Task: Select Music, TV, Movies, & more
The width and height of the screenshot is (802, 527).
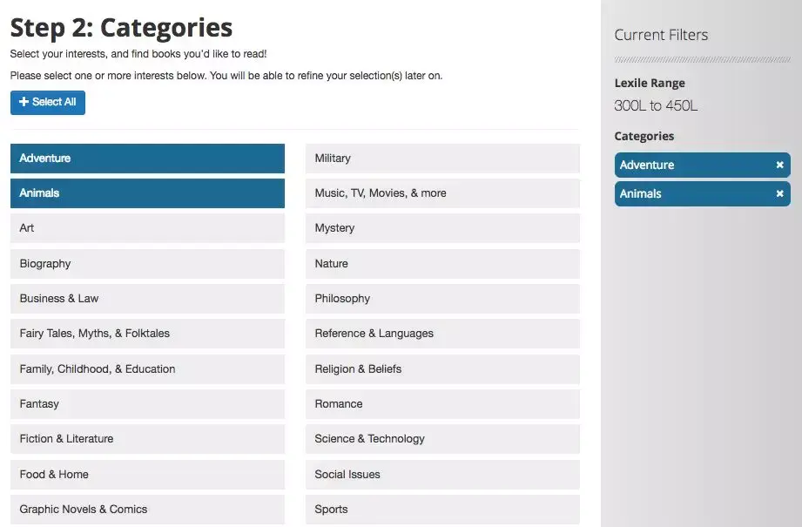Action: 442,193
